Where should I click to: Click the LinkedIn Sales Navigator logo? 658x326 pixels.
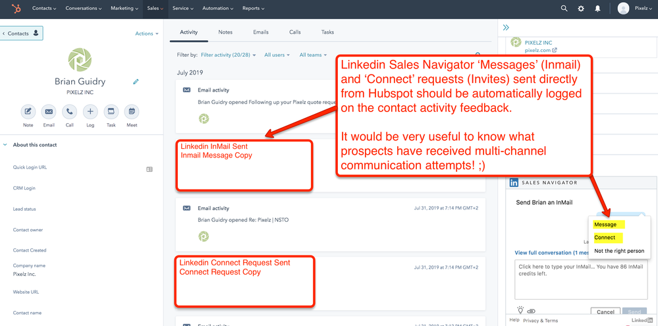514,182
